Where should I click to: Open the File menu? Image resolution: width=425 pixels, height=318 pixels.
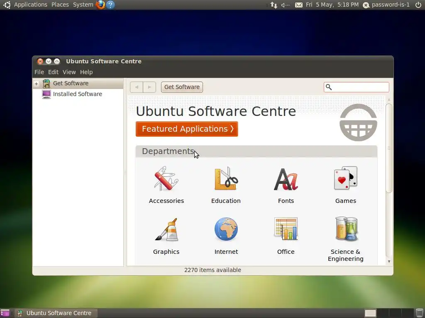click(39, 72)
